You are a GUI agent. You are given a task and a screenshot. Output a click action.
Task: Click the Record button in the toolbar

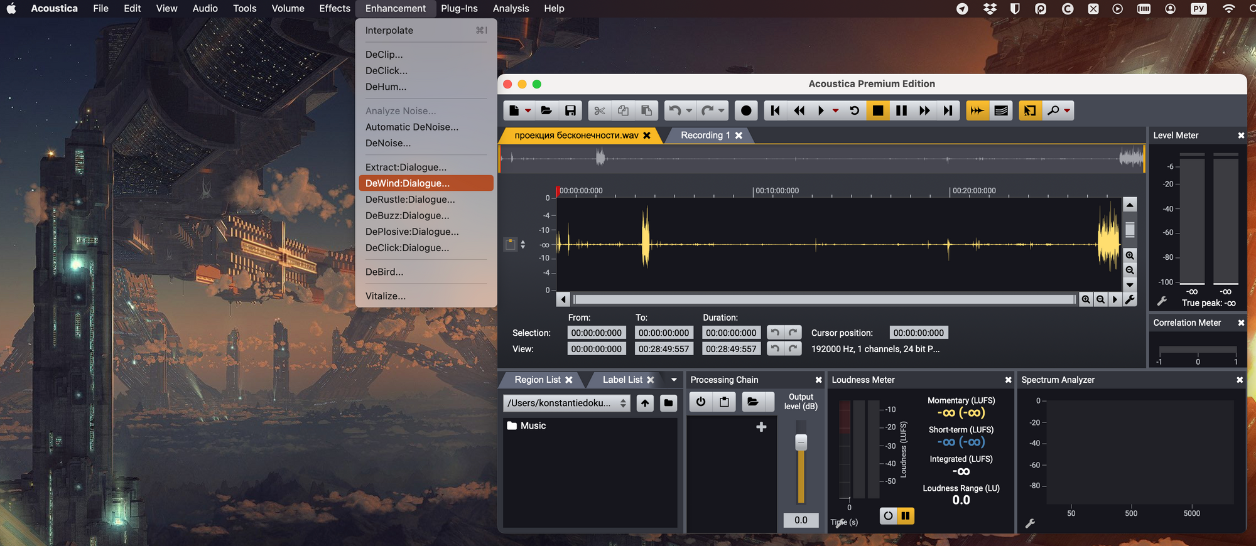tap(745, 110)
